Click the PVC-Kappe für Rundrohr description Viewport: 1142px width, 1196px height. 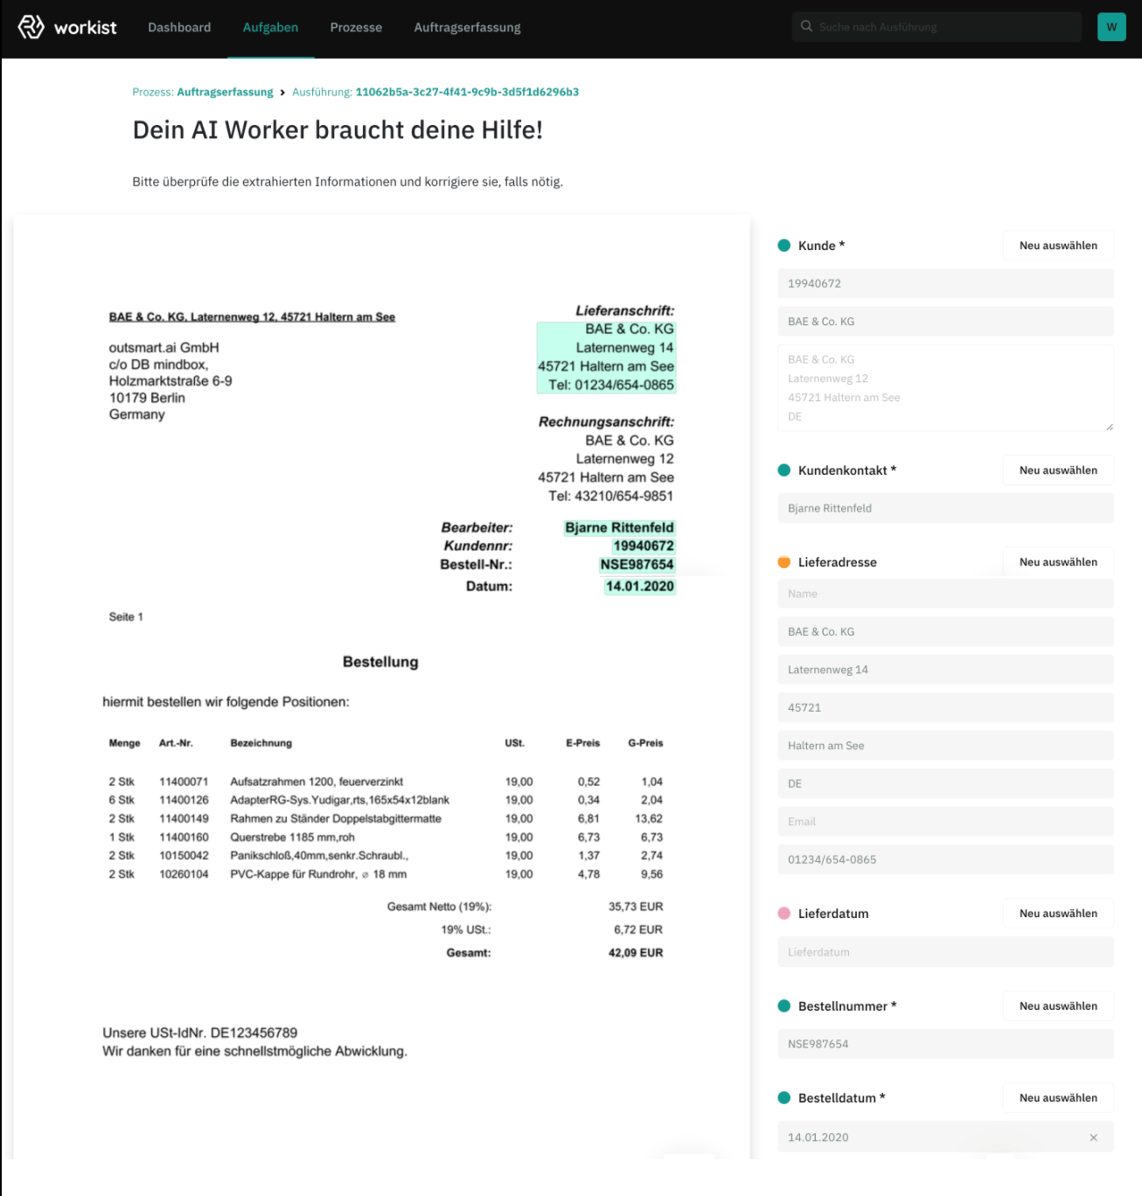(x=318, y=874)
